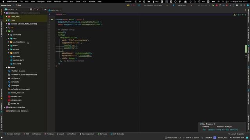This screenshot has width=250, height=140.
Task: Click the UTF-8 encoding status bar widget
Action: (x=188, y=138)
